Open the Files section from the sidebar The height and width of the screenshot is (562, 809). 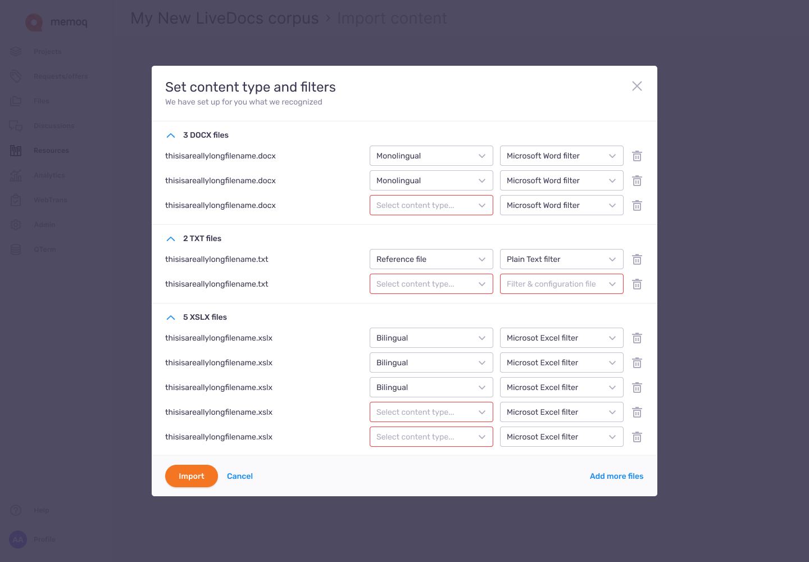pos(41,101)
